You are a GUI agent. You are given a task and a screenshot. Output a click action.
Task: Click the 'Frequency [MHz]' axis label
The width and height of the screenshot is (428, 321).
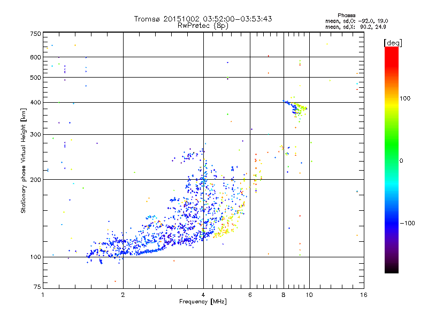pyautogui.click(x=203, y=302)
